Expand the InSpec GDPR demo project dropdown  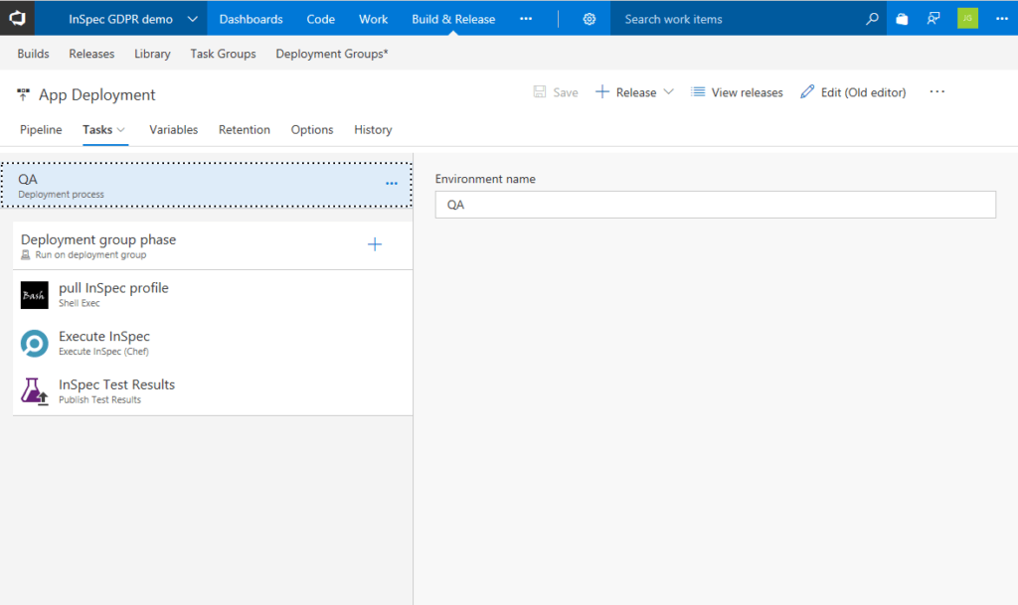192,19
